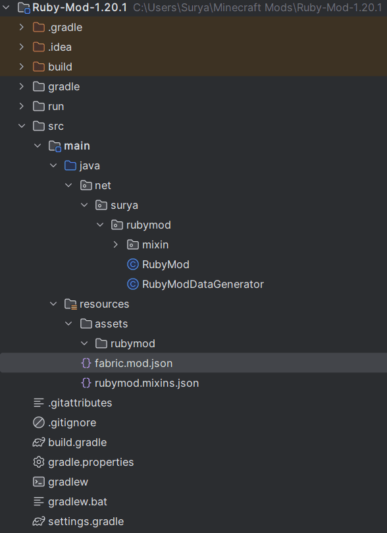Click the RubyMod class icon
The width and height of the screenshot is (387, 533).
133,264
